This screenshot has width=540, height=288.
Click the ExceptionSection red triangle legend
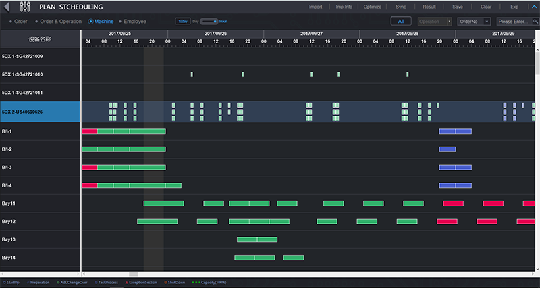pyautogui.click(x=126, y=281)
